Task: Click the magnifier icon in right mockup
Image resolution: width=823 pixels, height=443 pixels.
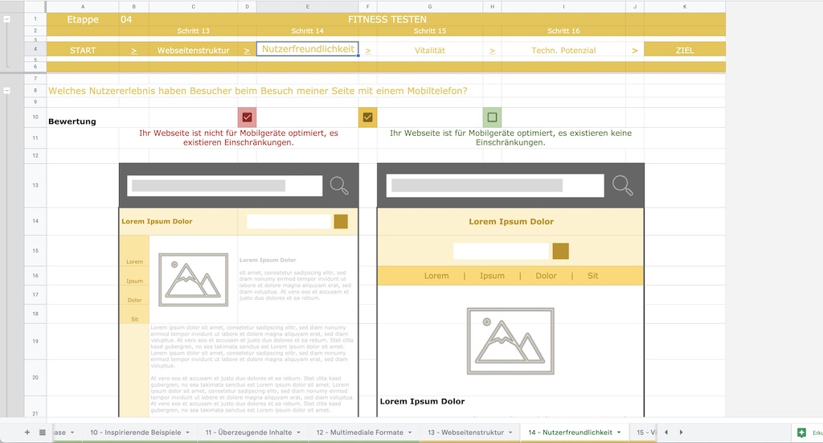Action: (x=623, y=185)
